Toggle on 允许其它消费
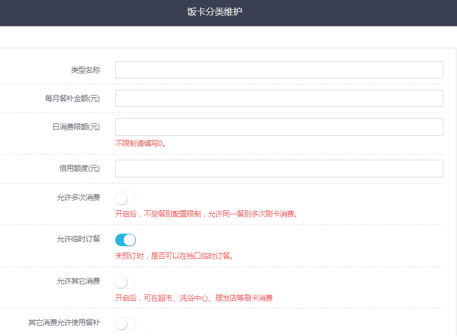Screen dimensions: 457x336 125,282
